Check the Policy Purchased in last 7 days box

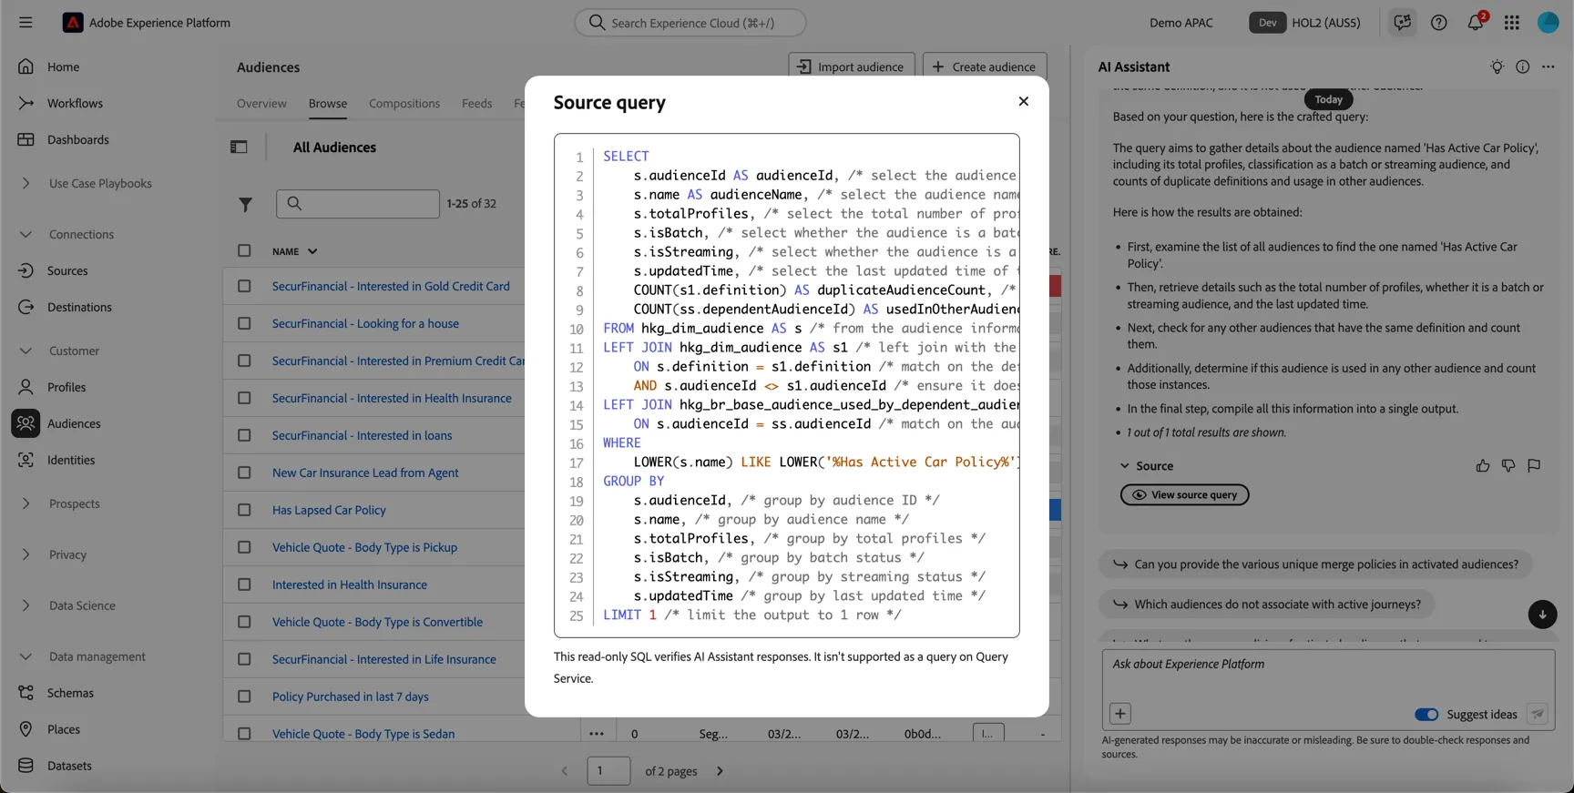click(x=244, y=696)
